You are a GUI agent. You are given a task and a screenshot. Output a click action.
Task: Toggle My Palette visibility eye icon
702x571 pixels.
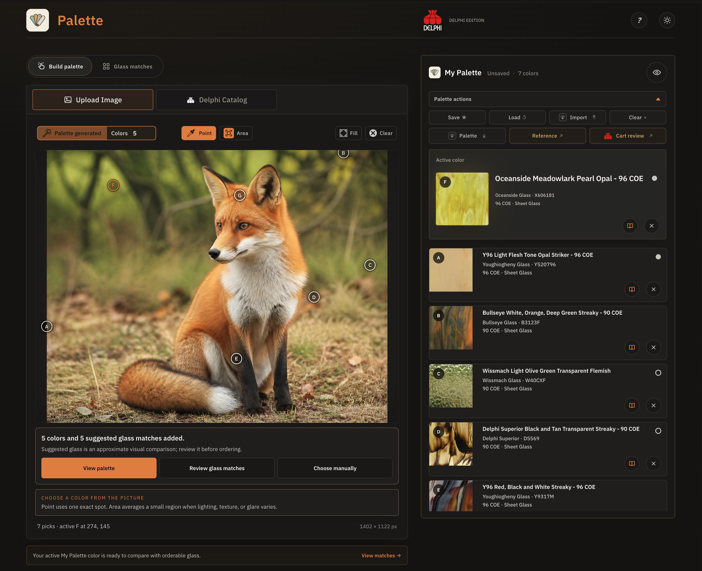pyautogui.click(x=656, y=72)
